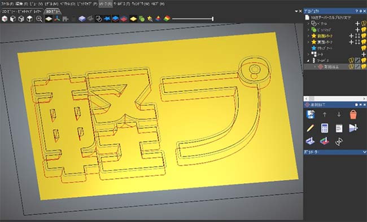Click the rainbow colored relief shading icon
Viewport: 367px width, 222px height.
tap(167, 19)
